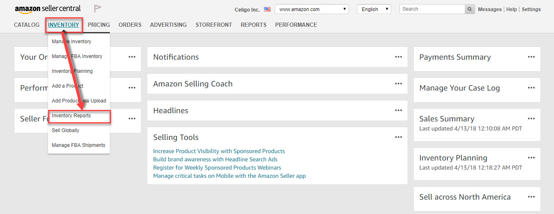Open the Your Orders widget options menu
The width and height of the screenshot is (554, 214).
(132, 57)
